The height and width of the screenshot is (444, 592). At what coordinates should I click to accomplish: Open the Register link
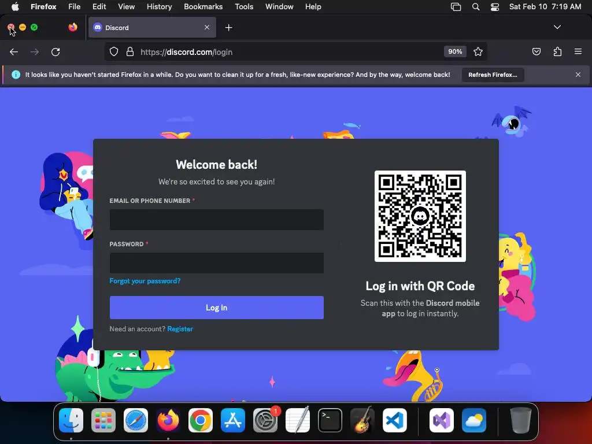(x=180, y=329)
